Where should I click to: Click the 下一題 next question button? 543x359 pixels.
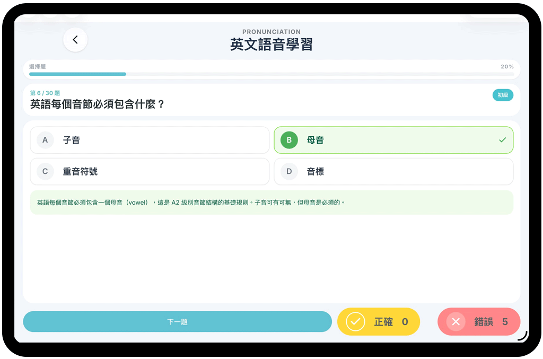pyautogui.click(x=177, y=321)
